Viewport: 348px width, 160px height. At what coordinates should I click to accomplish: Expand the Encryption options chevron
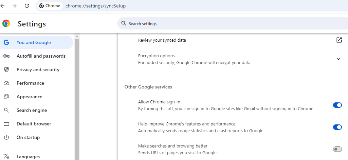(x=338, y=59)
